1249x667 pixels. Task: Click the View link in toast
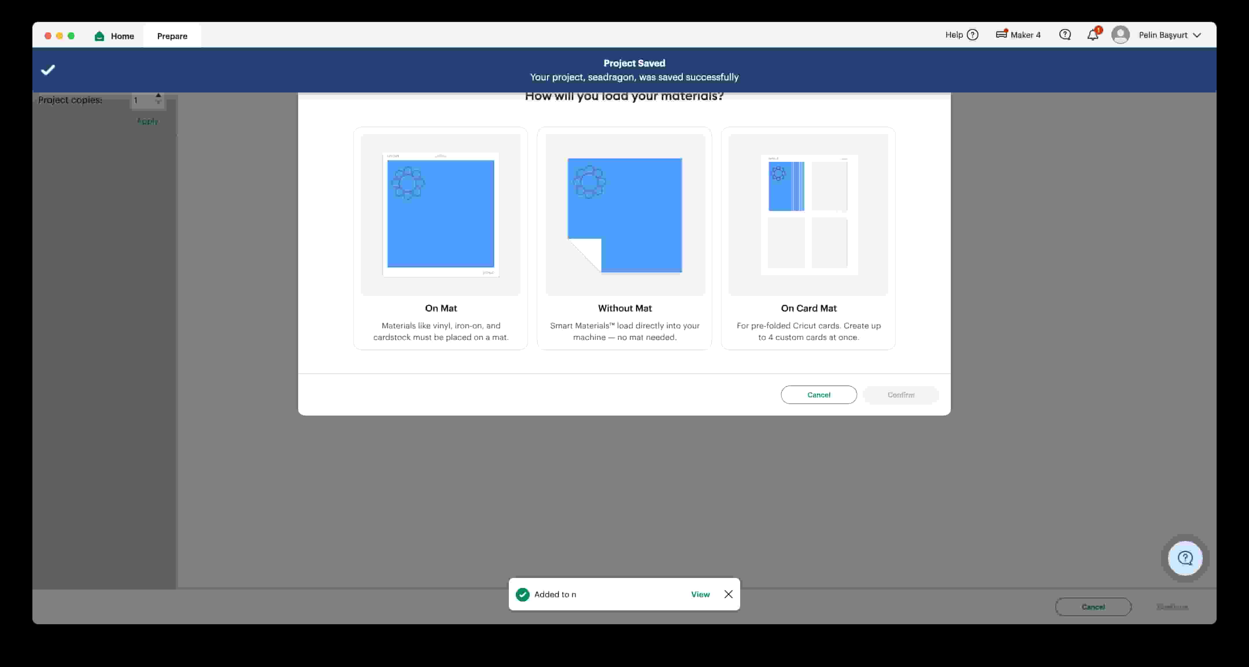pos(700,594)
